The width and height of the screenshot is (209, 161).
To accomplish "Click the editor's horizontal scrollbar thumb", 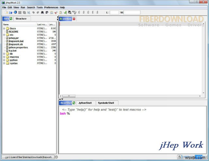I will (69, 96).
